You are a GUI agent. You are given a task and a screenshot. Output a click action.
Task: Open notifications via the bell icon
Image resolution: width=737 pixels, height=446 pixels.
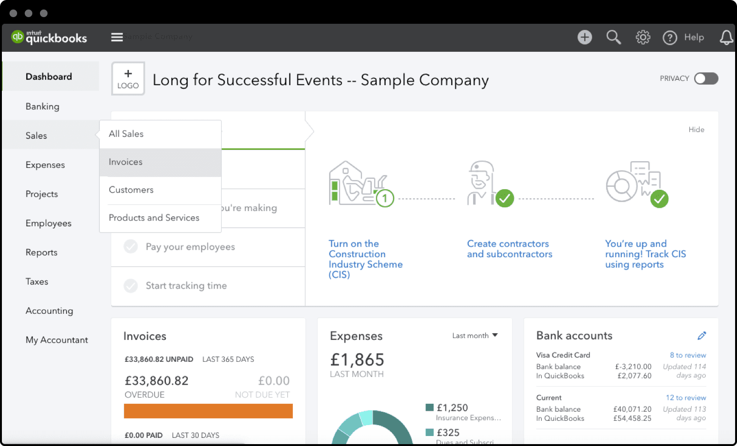[x=726, y=37]
